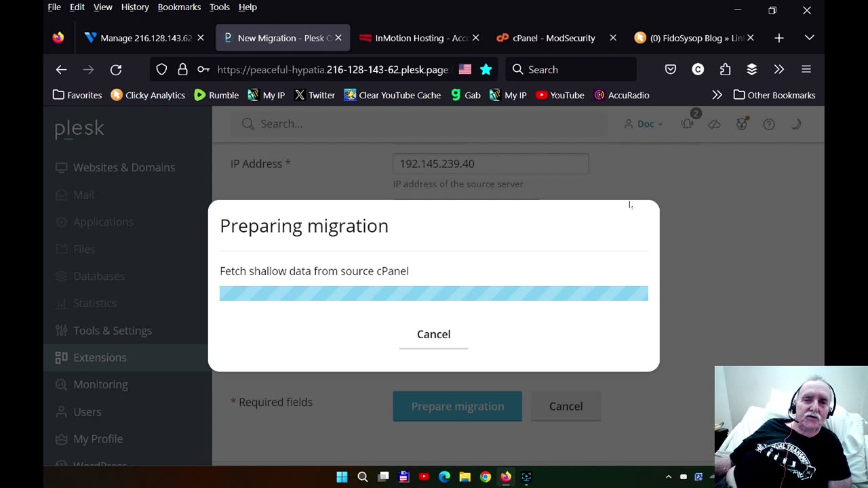Open the Other Bookmarks folder
The image size is (868, 488).
point(774,95)
